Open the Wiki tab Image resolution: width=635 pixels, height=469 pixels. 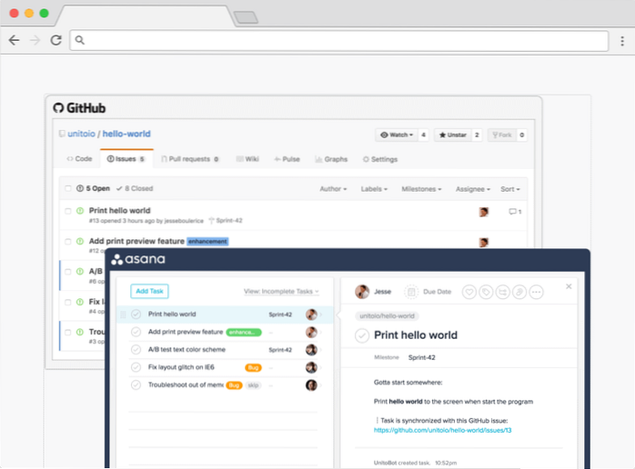(x=248, y=159)
